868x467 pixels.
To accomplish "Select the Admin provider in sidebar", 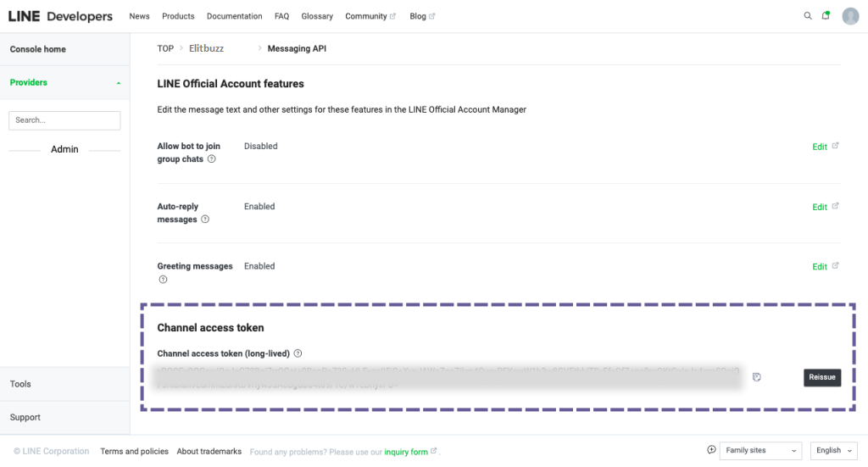I will 64,149.
